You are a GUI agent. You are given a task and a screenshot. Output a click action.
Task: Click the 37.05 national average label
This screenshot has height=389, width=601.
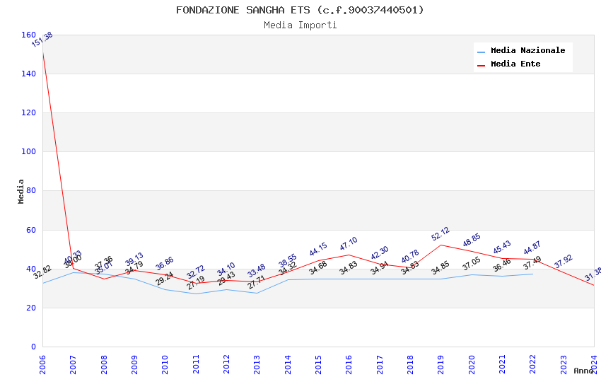[471, 264]
